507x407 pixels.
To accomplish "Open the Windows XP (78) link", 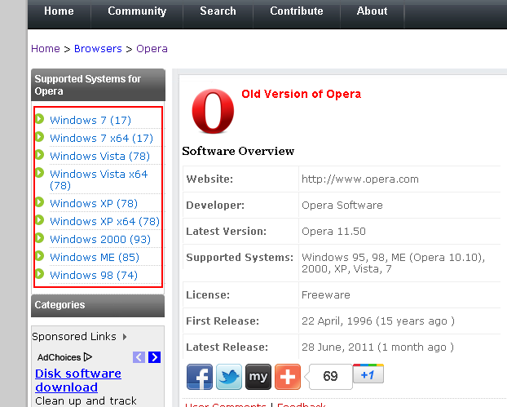I will click(94, 204).
